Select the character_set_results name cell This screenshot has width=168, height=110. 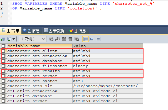click(x=40, y=71)
